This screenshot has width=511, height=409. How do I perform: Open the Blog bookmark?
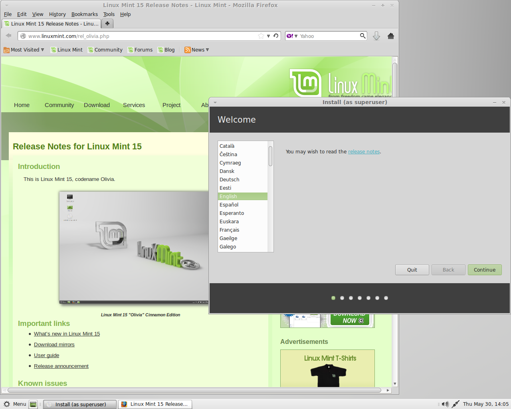tap(166, 50)
